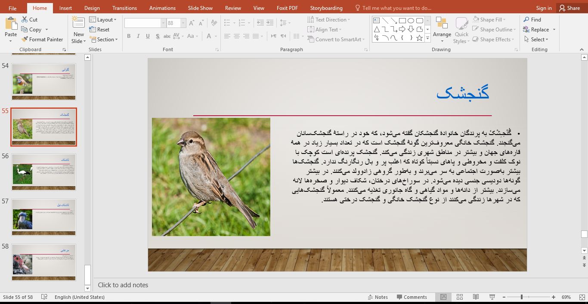
Task: Open the font size dropdown
Action: [x=183, y=23]
